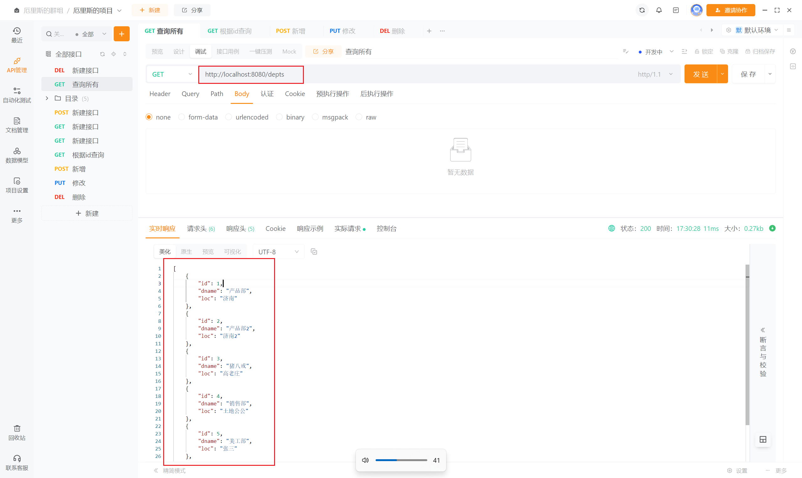Select the form-data body radio button
The width and height of the screenshot is (802, 478).
pyautogui.click(x=182, y=117)
